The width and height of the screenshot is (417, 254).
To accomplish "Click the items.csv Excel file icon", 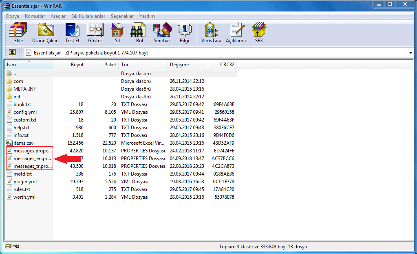I will (9, 143).
